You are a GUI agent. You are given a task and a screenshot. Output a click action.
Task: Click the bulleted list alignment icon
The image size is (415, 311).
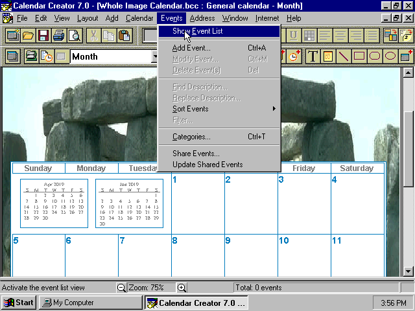(372, 35)
